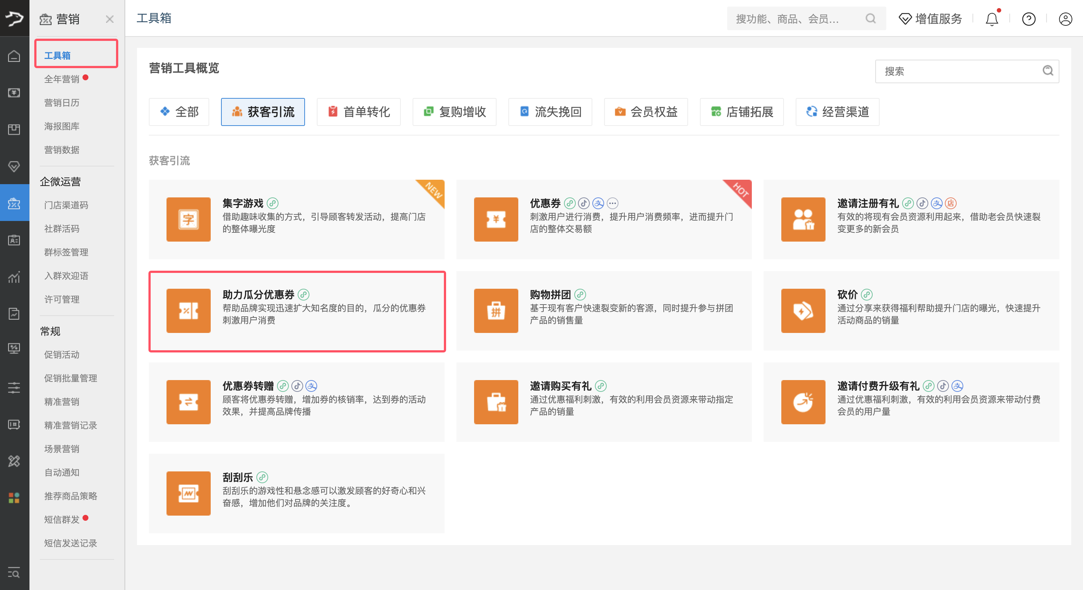Close the 营销 sidebar panel
The height and width of the screenshot is (590, 1083).
tap(110, 19)
